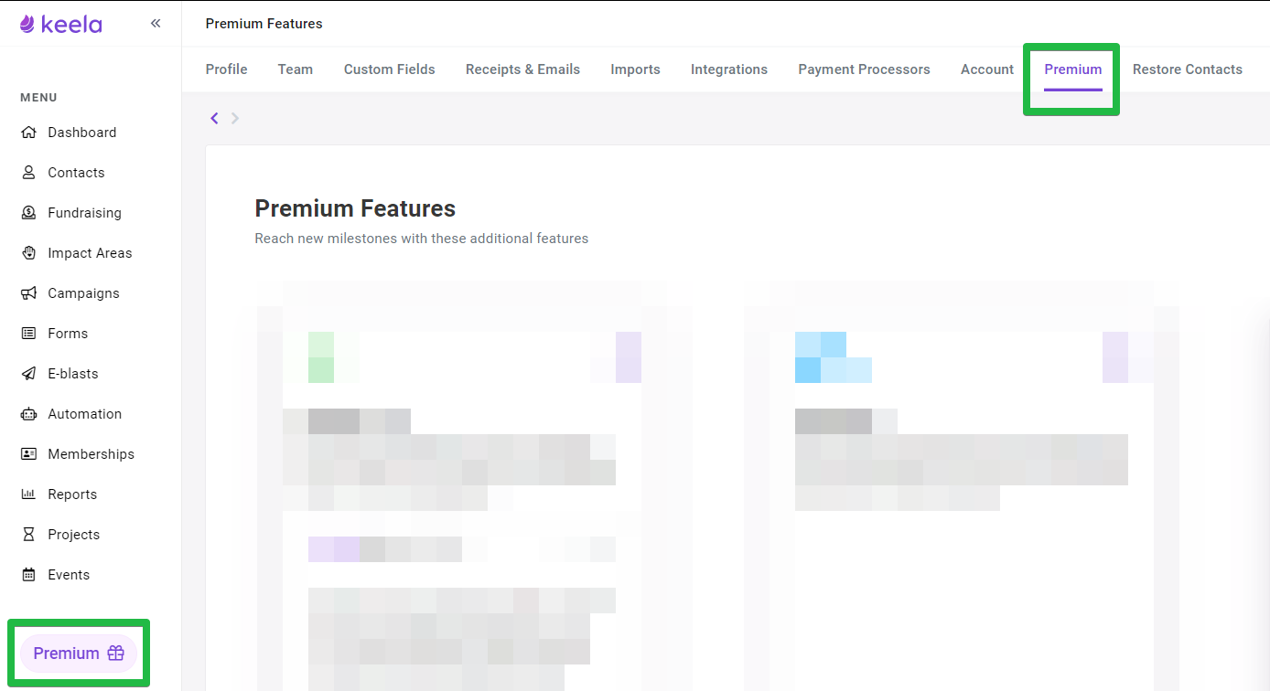The image size is (1270, 691).
Task: Click the Memberships ID card icon
Action: (28, 454)
